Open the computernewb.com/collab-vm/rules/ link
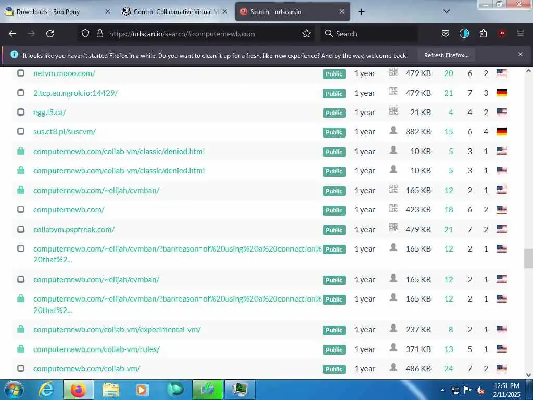The width and height of the screenshot is (533, 400). coord(96,349)
